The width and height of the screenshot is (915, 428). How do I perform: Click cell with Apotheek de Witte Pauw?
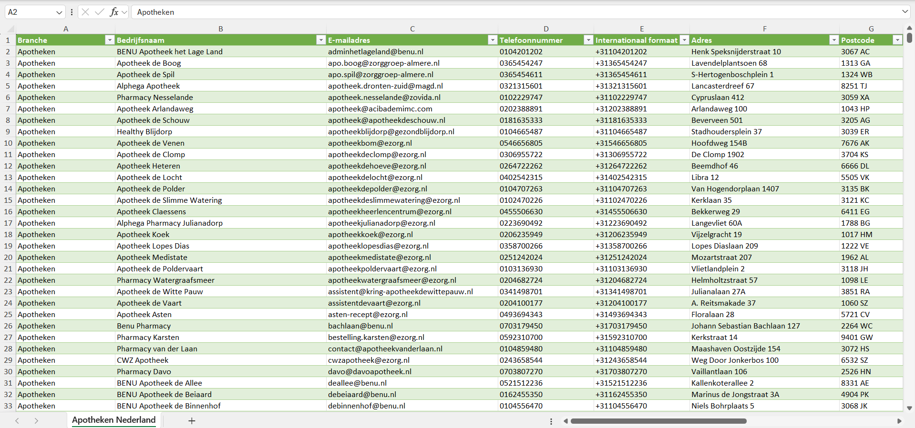tap(160, 292)
